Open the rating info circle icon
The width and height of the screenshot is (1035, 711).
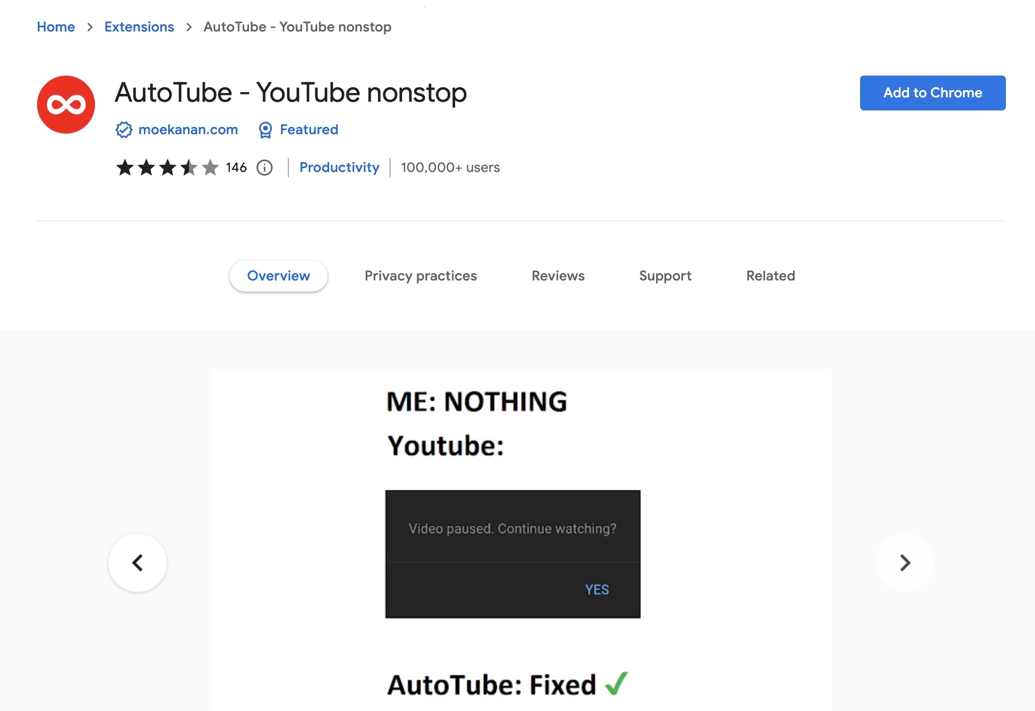tap(264, 168)
